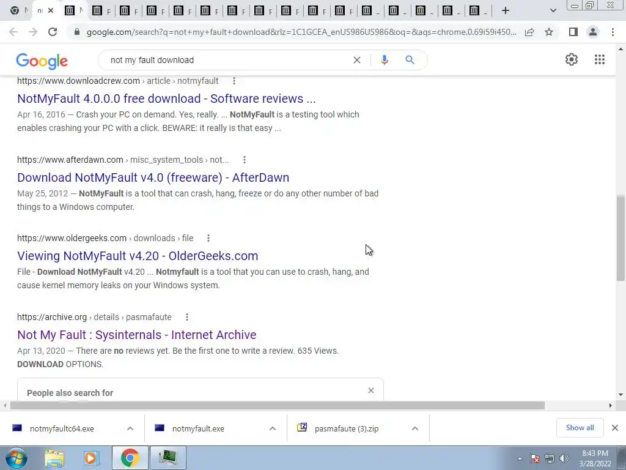Close the People also search for box
Screen dimensions: 626x470
coord(371,390)
